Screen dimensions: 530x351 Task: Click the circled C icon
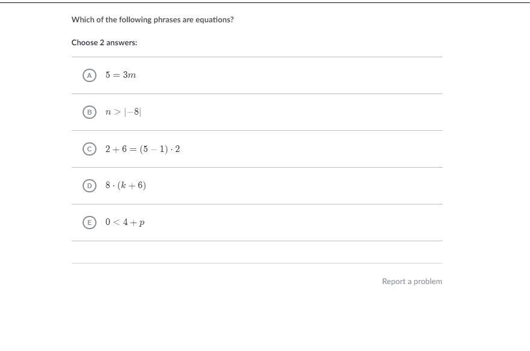(x=89, y=149)
